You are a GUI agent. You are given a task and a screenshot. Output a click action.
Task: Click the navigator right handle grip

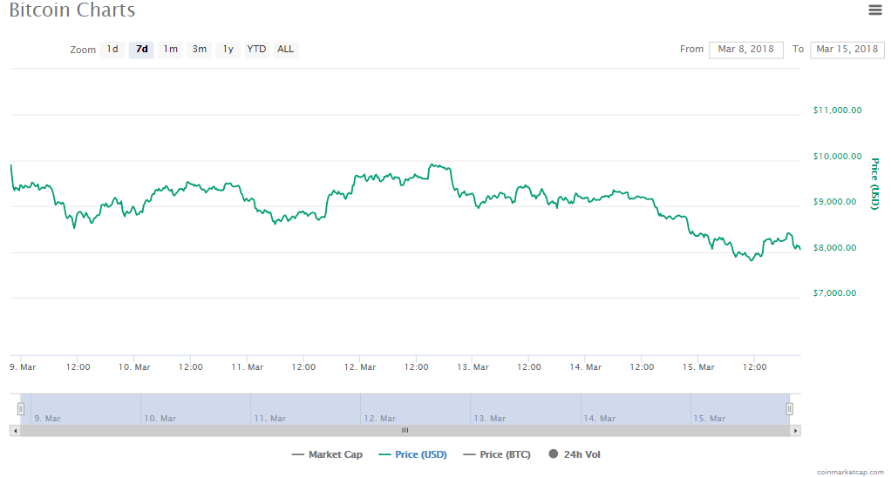pos(789,408)
